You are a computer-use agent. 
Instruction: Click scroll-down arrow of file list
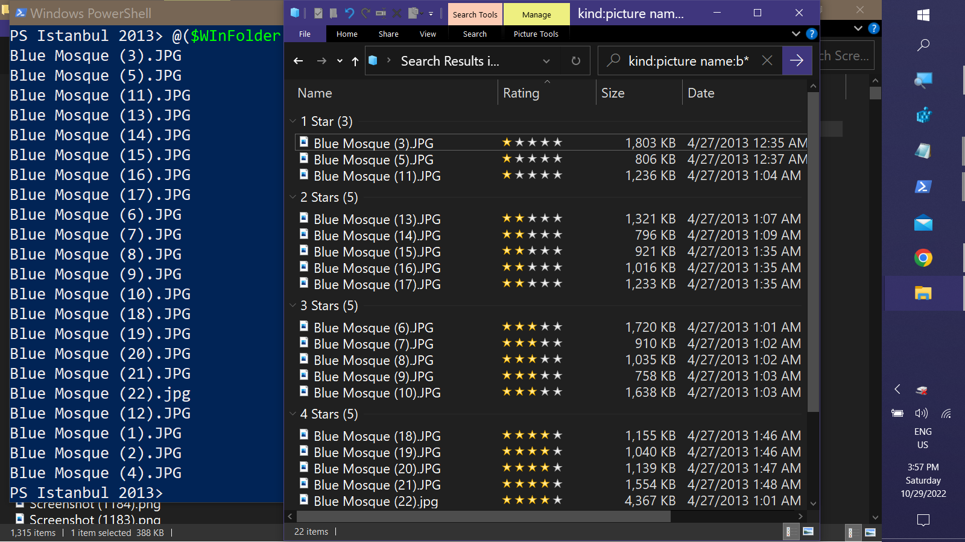pyautogui.click(x=813, y=503)
